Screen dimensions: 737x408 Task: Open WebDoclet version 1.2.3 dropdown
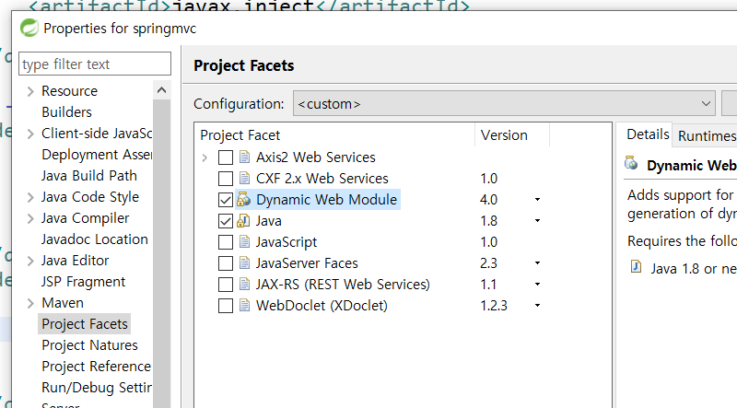pyautogui.click(x=537, y=306)
